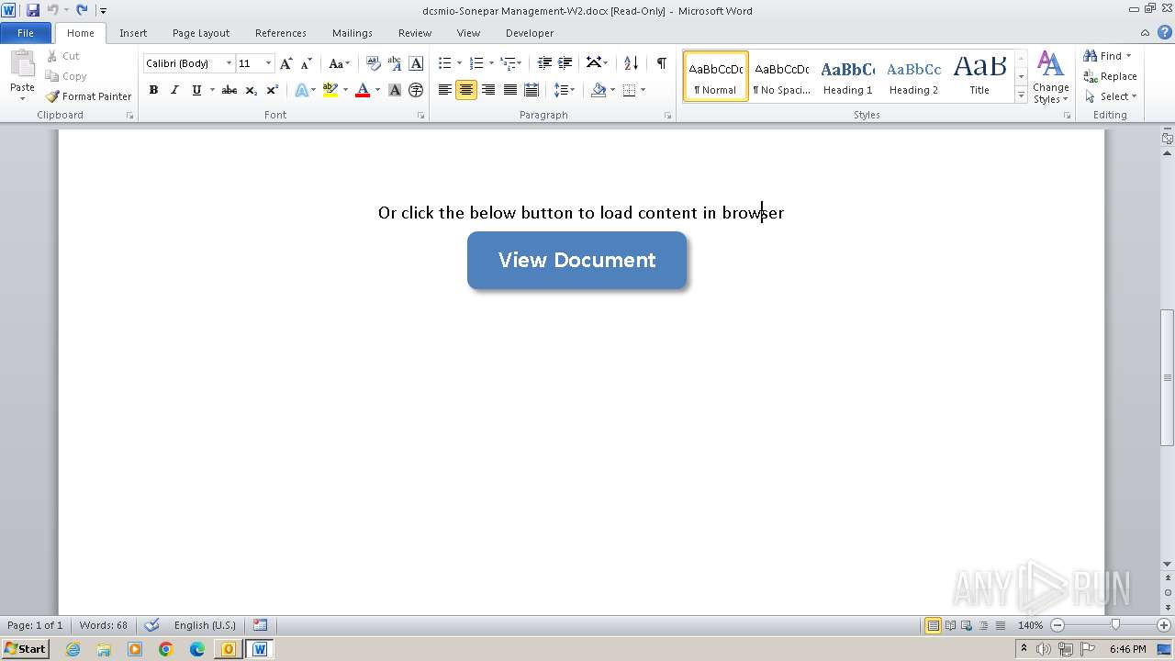Align text right
The image size is (1175, 661).
pos(488,90)
